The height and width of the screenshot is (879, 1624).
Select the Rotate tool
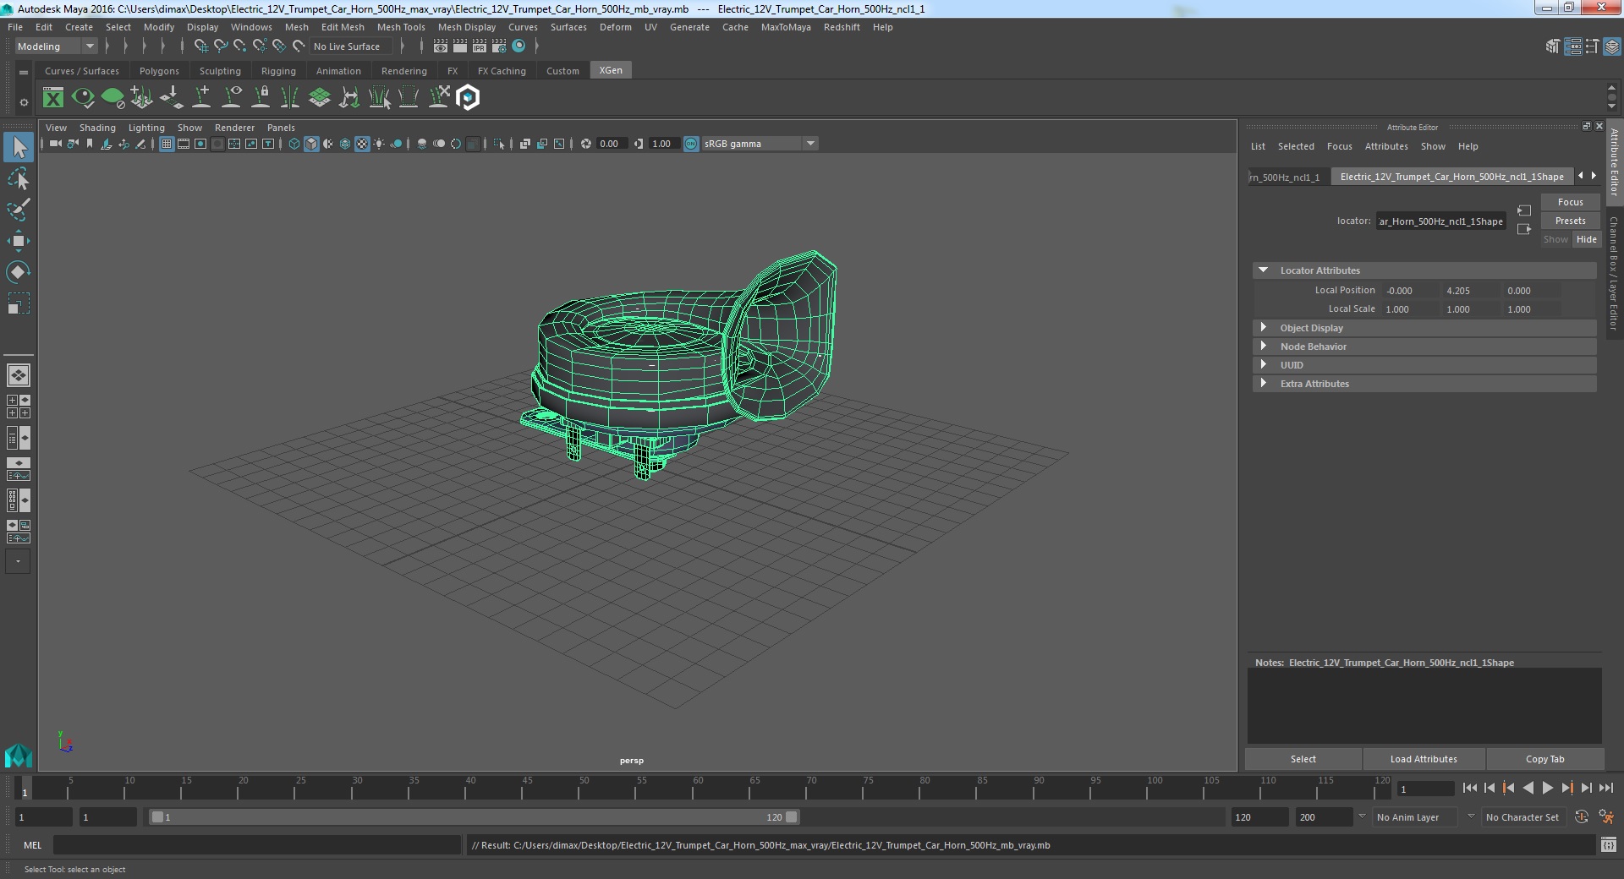[x=19, y=272]
